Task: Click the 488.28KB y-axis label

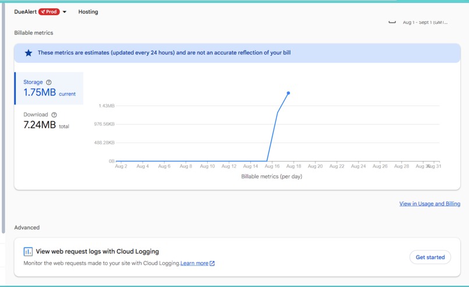Action: [104, 143]
